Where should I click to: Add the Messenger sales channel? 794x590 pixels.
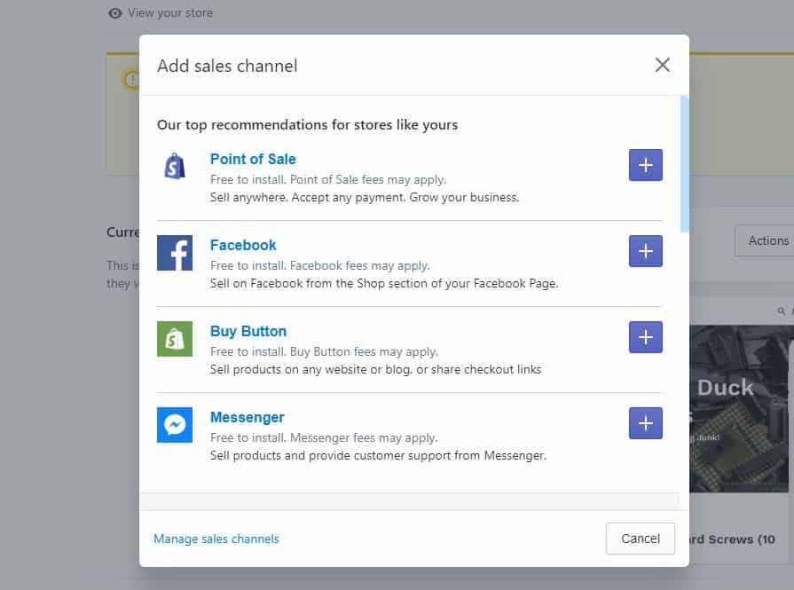(x=646, y=423)
